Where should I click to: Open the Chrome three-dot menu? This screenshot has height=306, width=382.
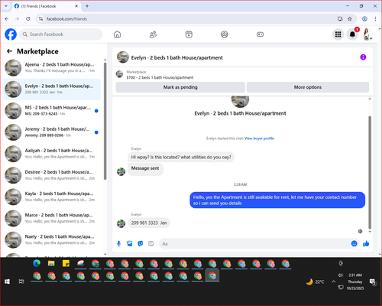coord(375,19)
